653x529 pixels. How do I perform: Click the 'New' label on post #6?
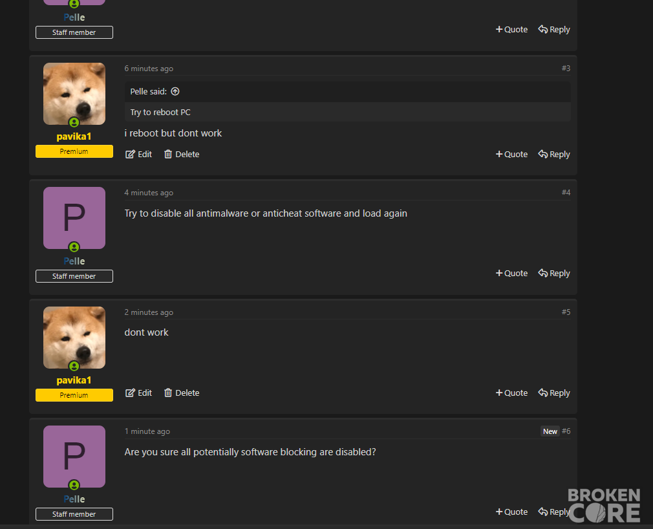[x=550, y=431]
